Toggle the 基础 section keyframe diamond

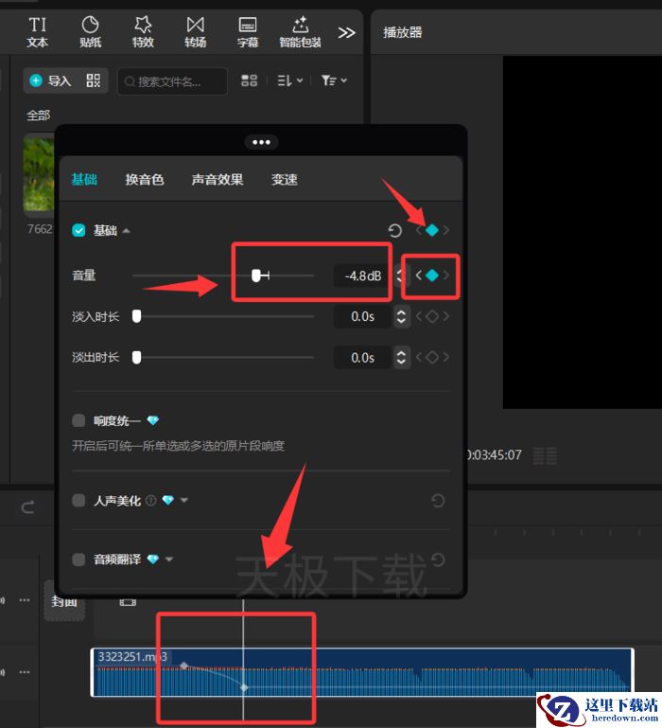click(x=432, y=230)
